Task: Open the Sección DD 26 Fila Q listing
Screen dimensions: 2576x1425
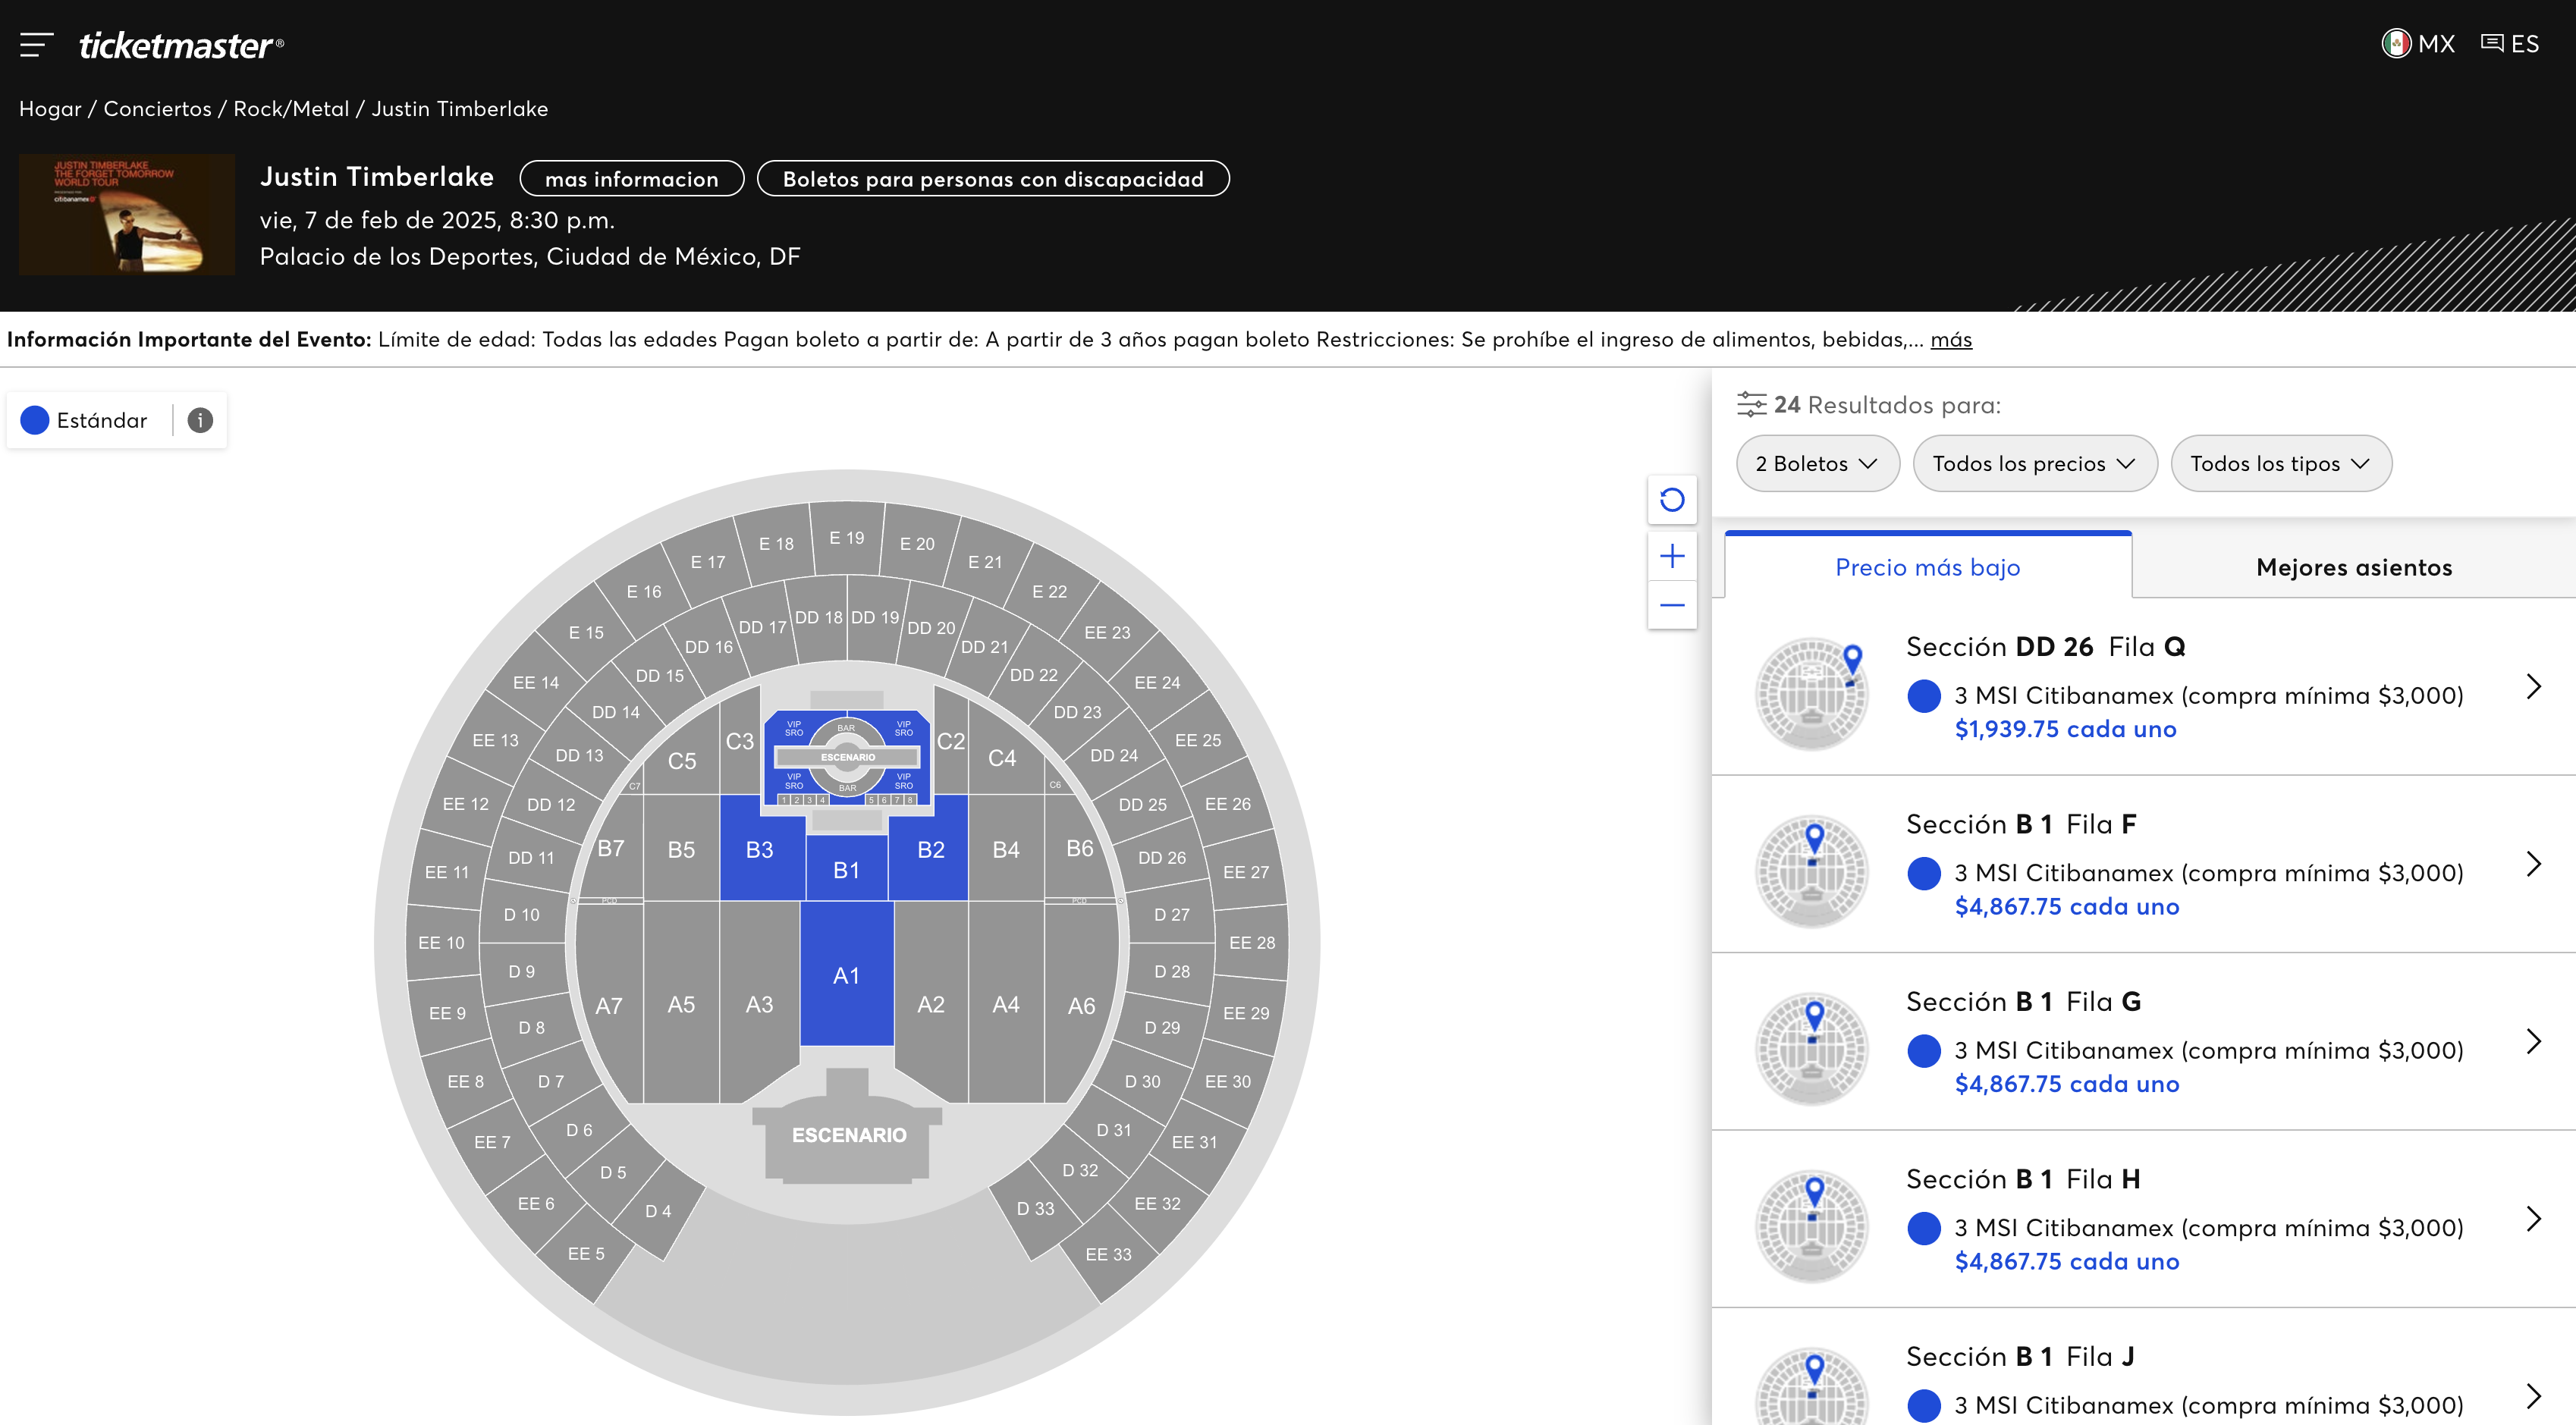Action: [2142, 687]
